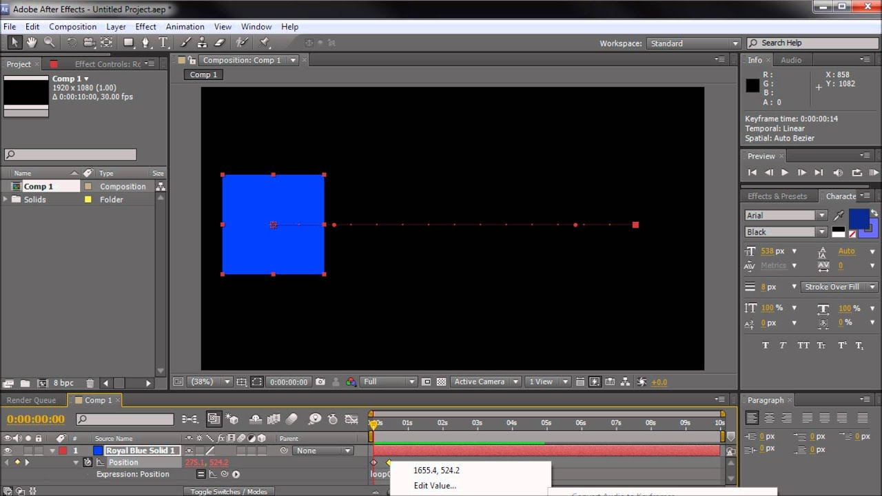Open the Animation menu
Screen dimensions: 882x496
pos(185,27)
